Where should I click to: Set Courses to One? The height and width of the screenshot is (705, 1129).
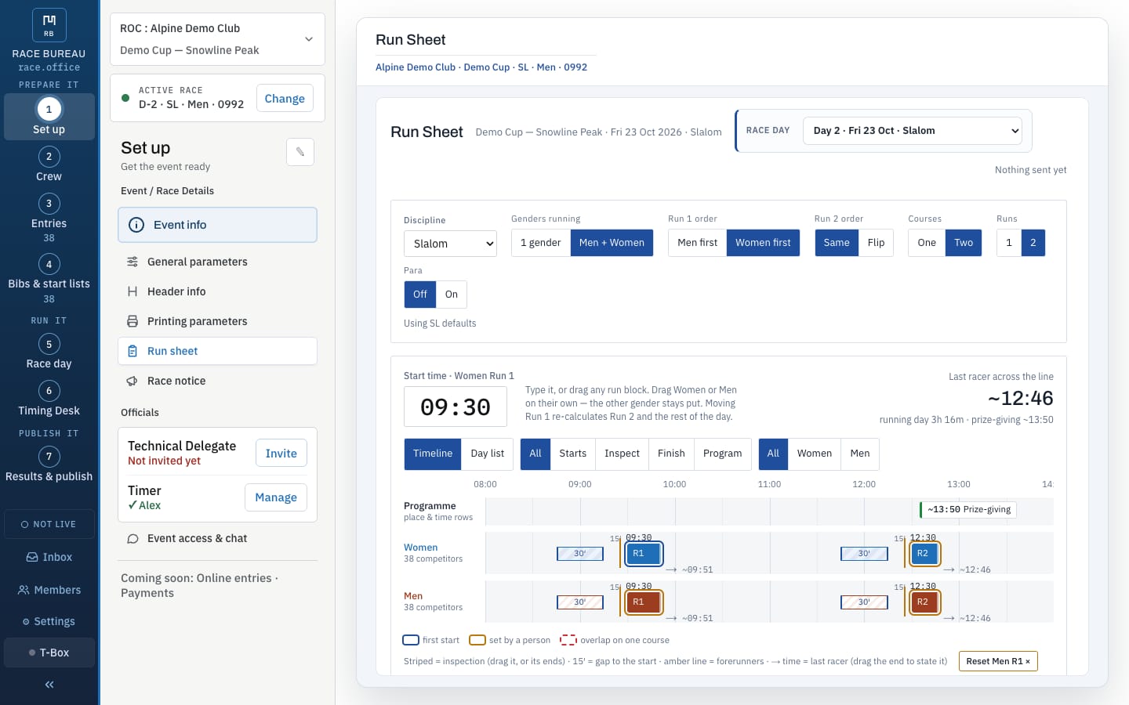click(927, 243)
